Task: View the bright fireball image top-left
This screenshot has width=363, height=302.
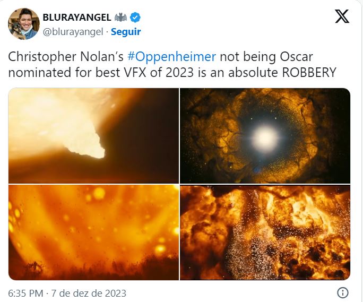Action: click(93, 136)
